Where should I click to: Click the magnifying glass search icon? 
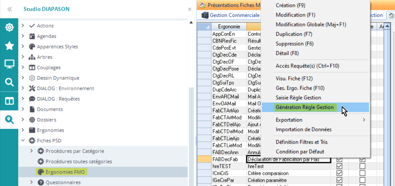point(9,83)
